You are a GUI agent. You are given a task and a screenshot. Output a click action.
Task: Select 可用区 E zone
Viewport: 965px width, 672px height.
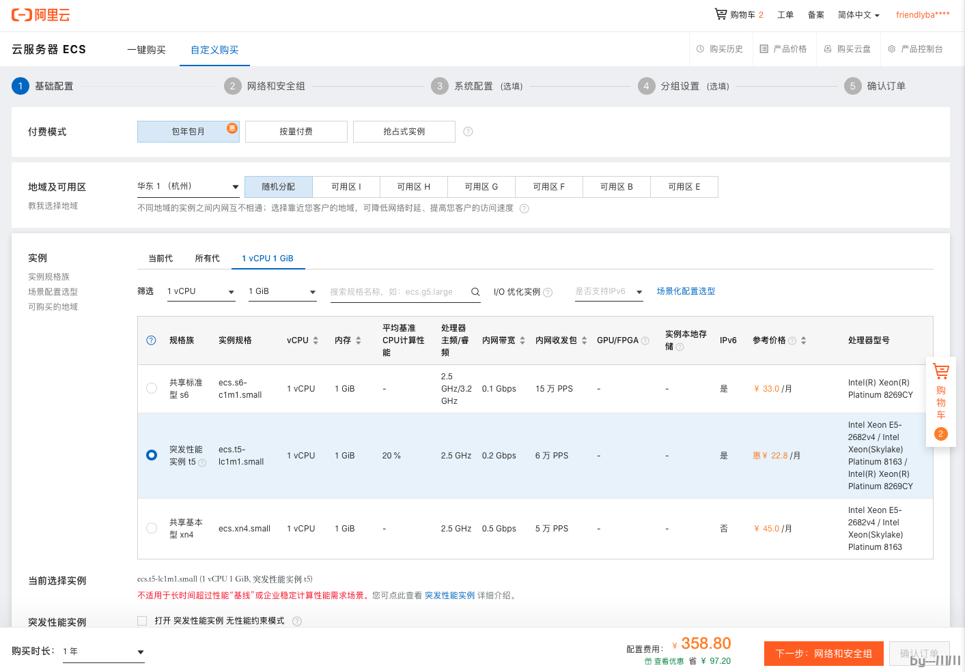click(684, 187)
